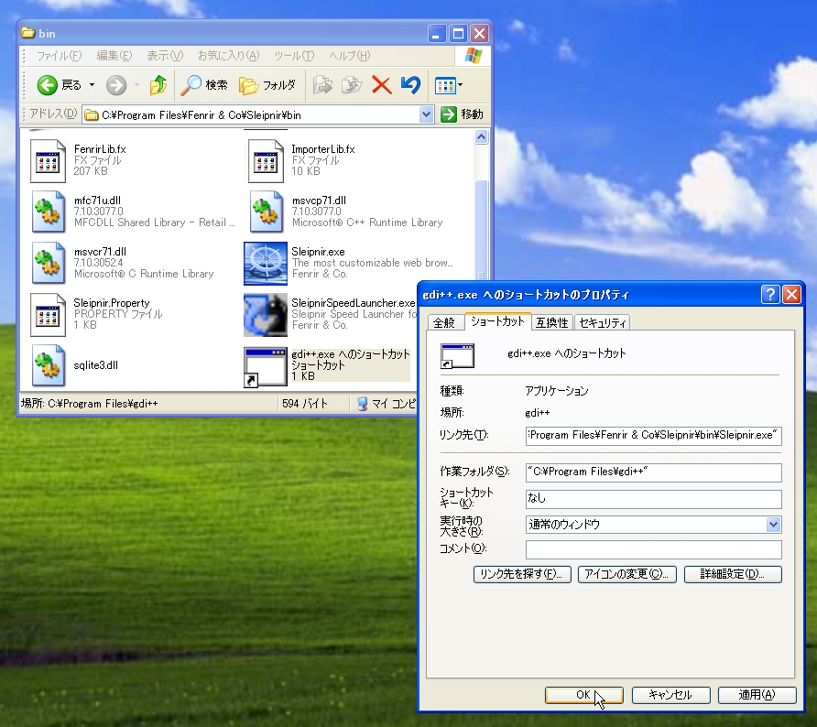
Task: Switch to the ショートカット tab
Action: 497,321
